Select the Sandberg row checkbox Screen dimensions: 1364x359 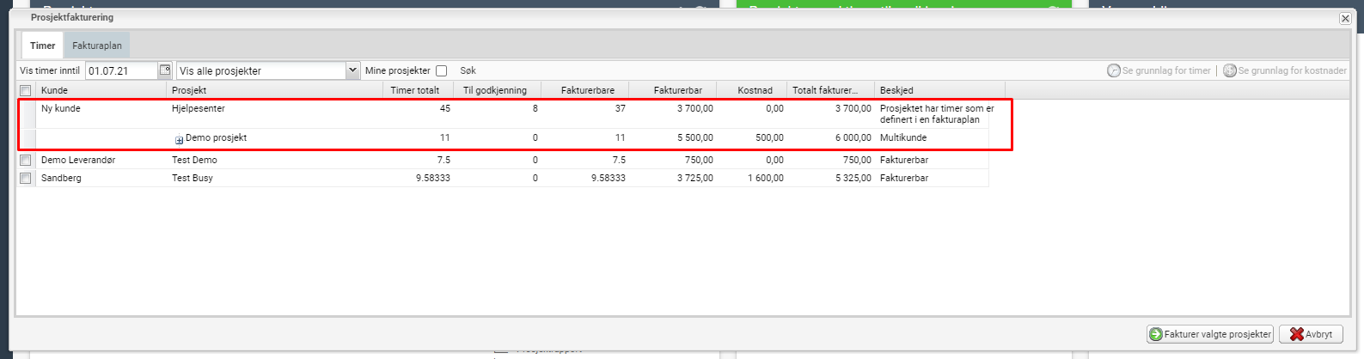tap(26, 178)
